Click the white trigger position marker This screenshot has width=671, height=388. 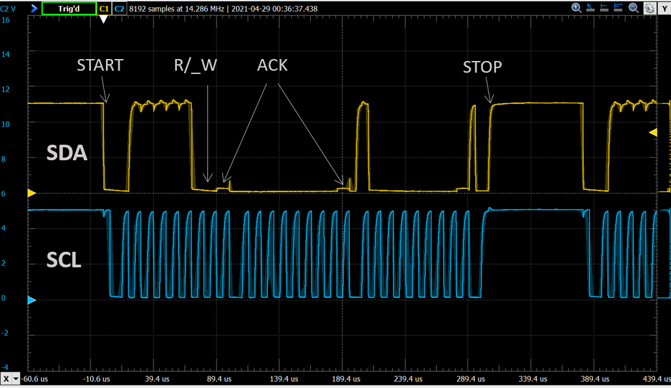tap(104, 18)
